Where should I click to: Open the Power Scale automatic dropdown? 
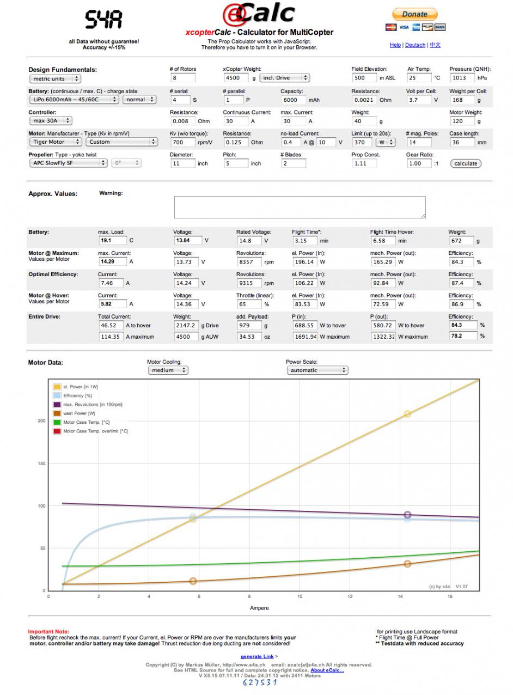(x=317, y=370)
